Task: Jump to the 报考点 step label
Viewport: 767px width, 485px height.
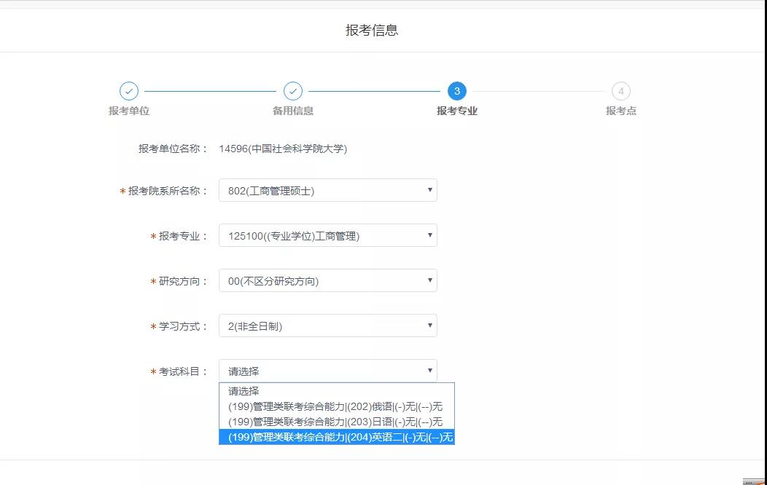Action: pyautogui.click(x=621, y=111)
